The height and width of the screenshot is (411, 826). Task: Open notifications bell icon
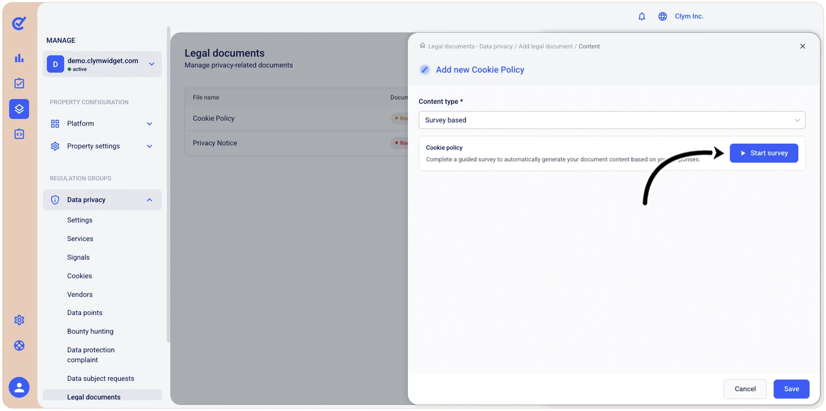(642, 16)
